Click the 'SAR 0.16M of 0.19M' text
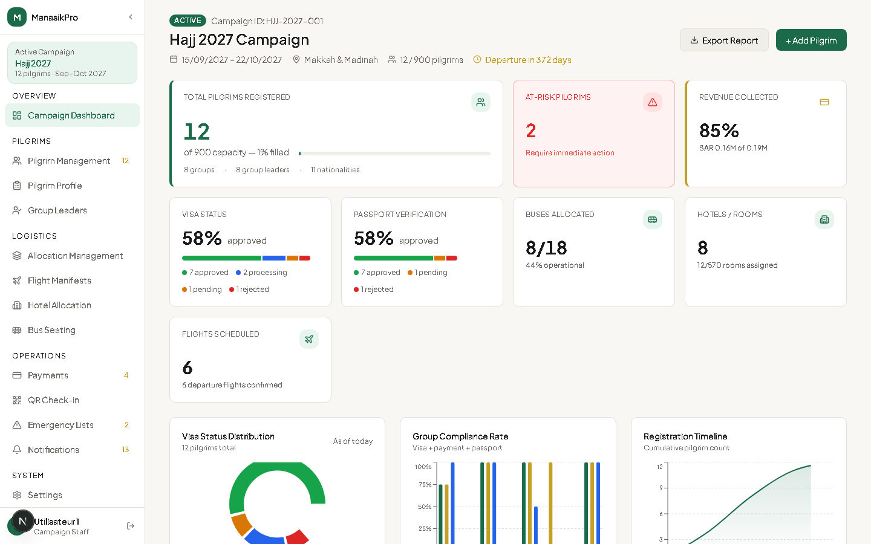871x544 pixels. tap(733, 148)
